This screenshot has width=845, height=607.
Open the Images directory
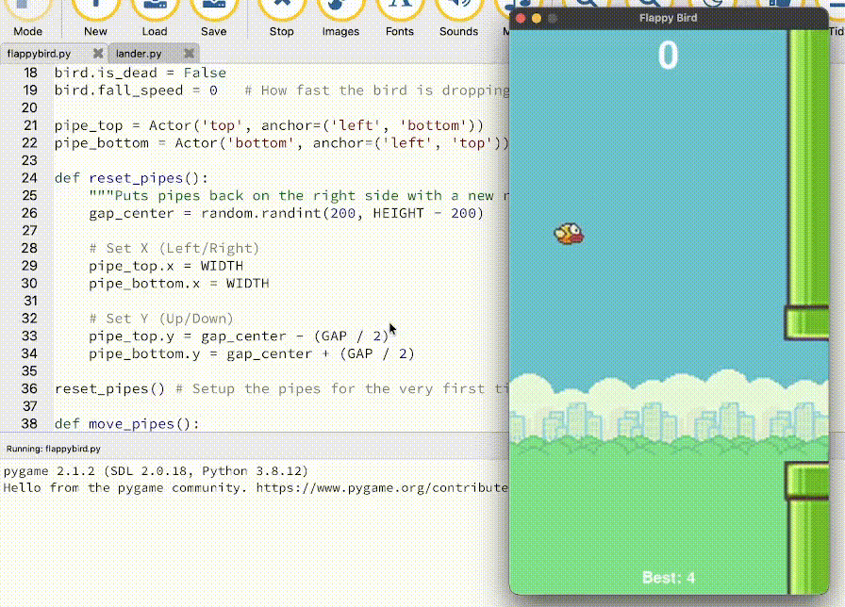340,19
